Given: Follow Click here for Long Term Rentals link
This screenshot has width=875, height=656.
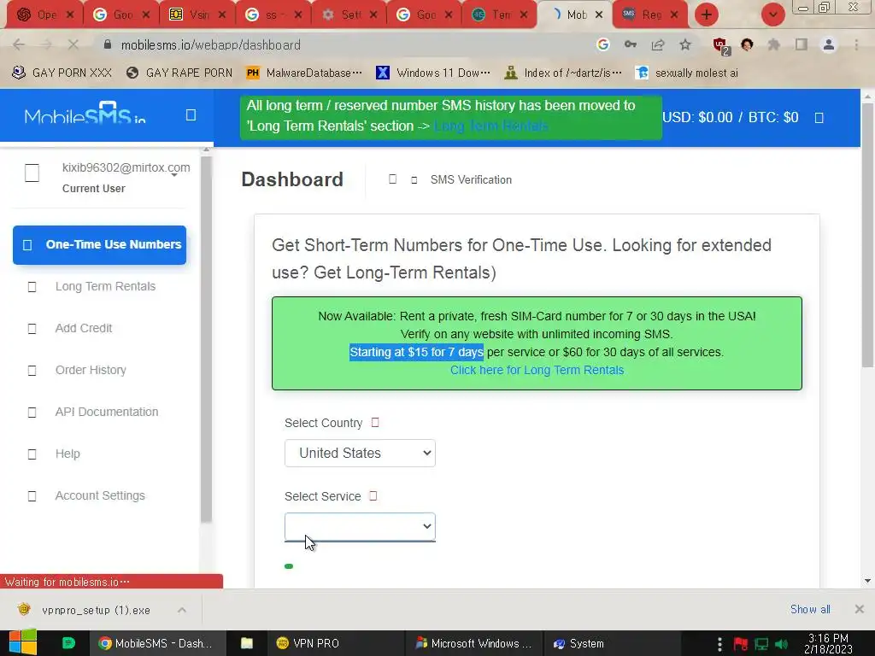Looking at the screenshot, I should tap(537, 370).
